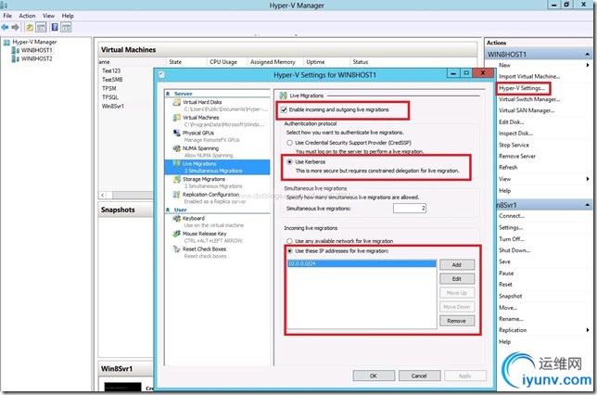
Task: Select Use Kerberos authentication option
Action: click(290, 162)
